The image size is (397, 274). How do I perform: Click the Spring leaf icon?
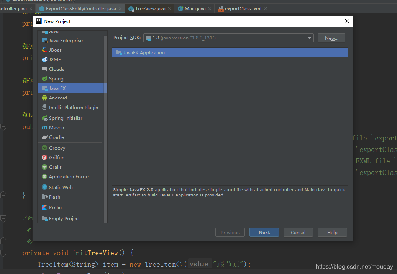[x=44, y=78]
